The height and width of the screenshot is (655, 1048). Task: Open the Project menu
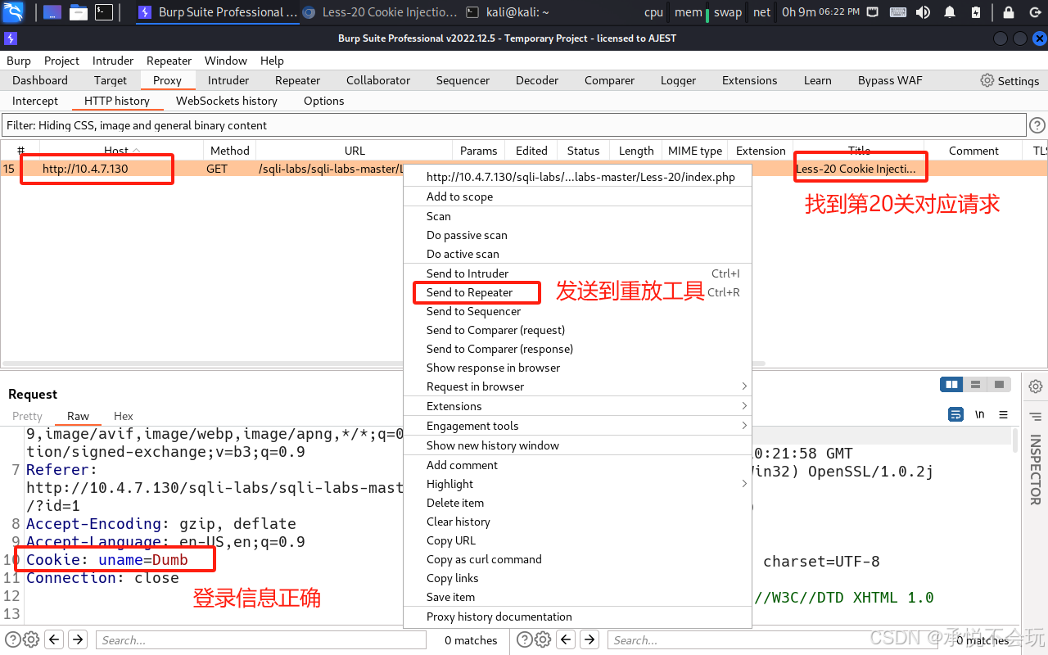[x=61, y=61]
